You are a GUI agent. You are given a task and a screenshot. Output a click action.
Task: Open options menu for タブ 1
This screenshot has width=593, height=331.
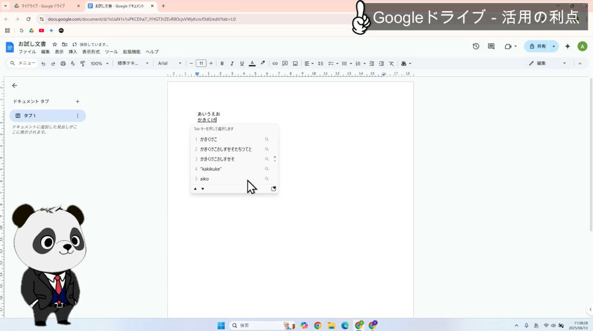click(x=78, y=116)
